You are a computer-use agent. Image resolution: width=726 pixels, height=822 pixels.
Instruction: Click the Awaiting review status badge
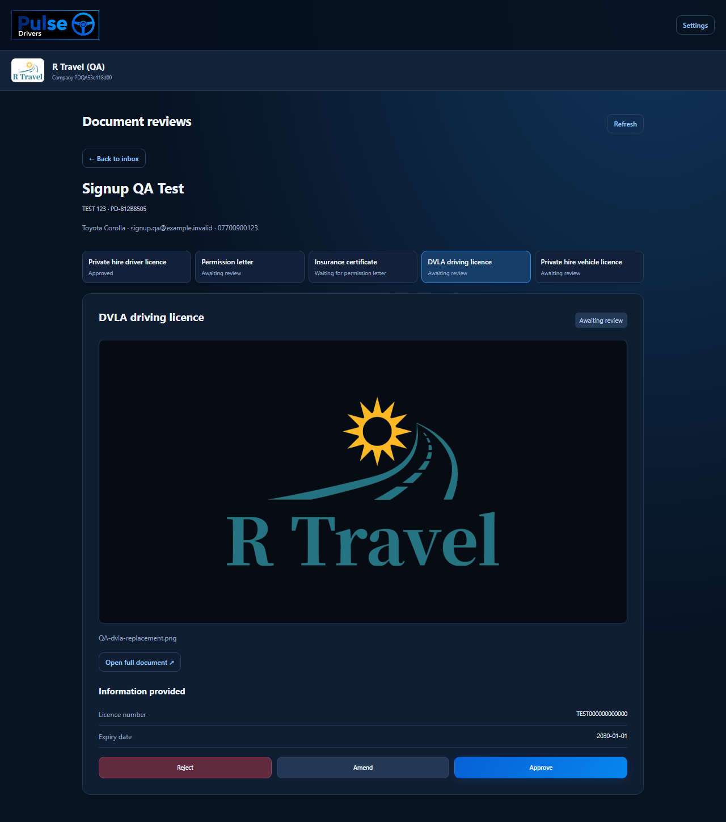601,321
